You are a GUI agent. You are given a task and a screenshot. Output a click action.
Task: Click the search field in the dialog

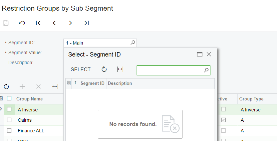pos(170,70)
